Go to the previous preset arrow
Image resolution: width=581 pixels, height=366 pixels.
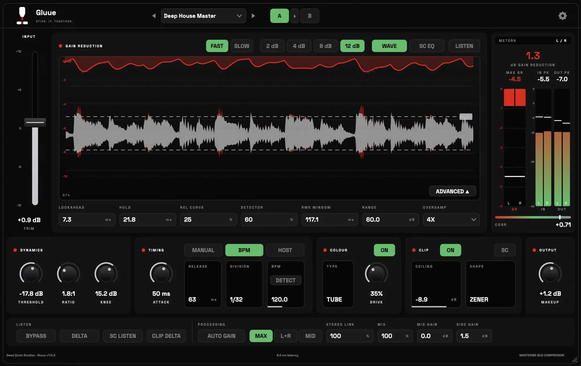pos(154,16)
